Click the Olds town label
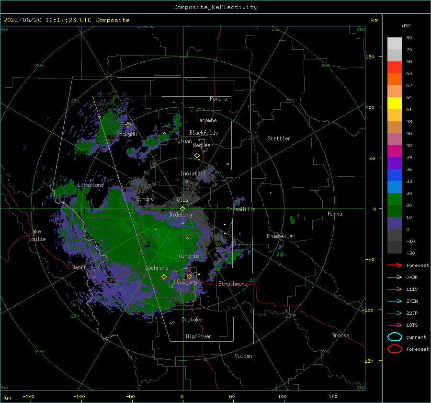 tap(182, 200)
